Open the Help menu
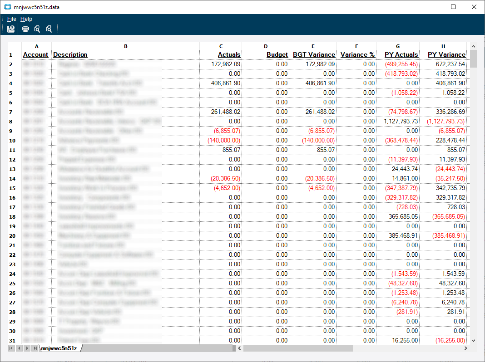Image resolution: width=485 pixels, height=362 pixels. (26, 19)
